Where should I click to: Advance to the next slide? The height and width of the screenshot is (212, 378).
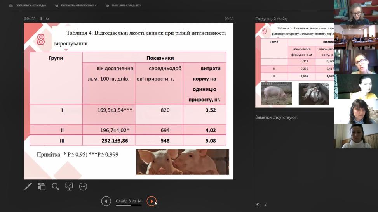pyautogui.click(x=151, y=201)
